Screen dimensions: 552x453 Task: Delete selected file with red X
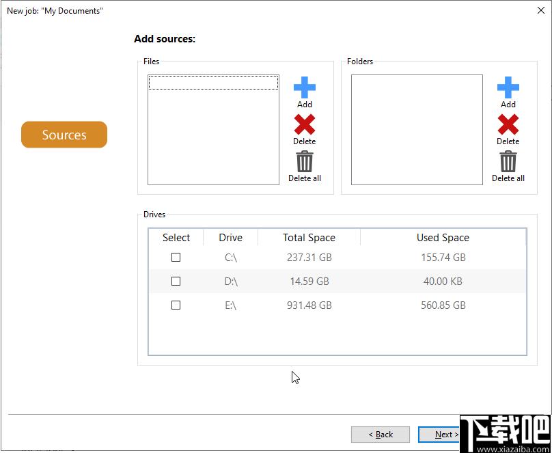(x=305, y=124)
